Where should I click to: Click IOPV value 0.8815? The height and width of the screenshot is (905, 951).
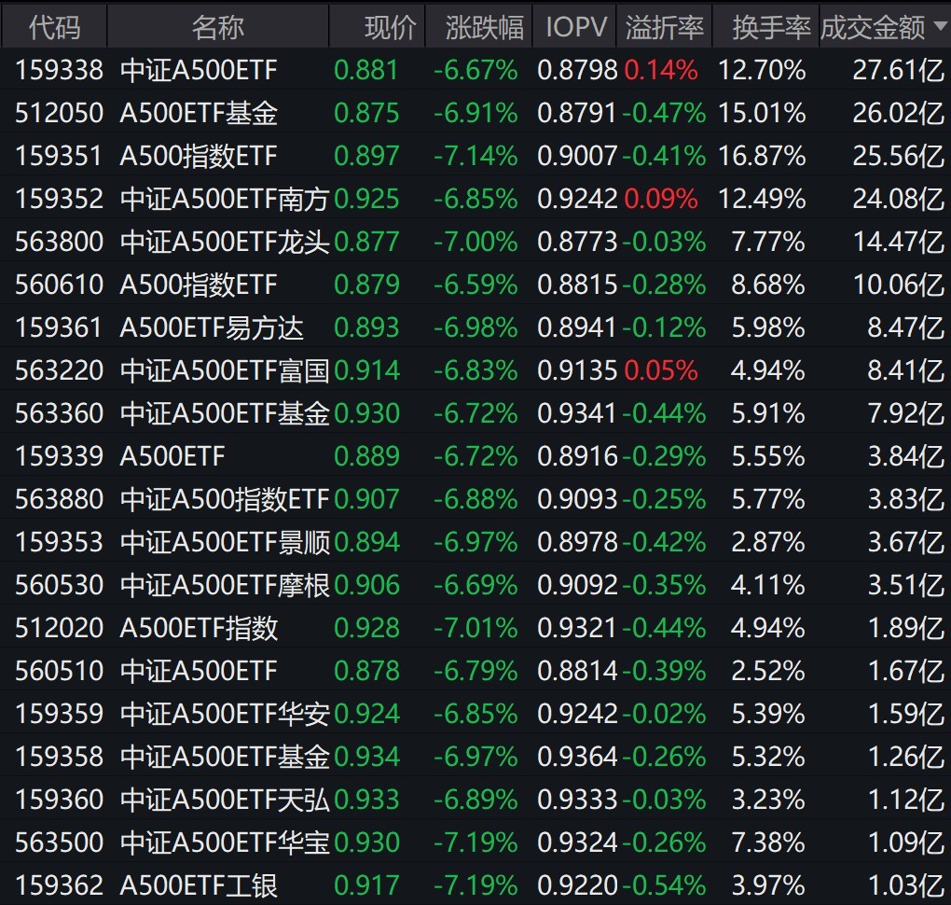coord(577,285)
